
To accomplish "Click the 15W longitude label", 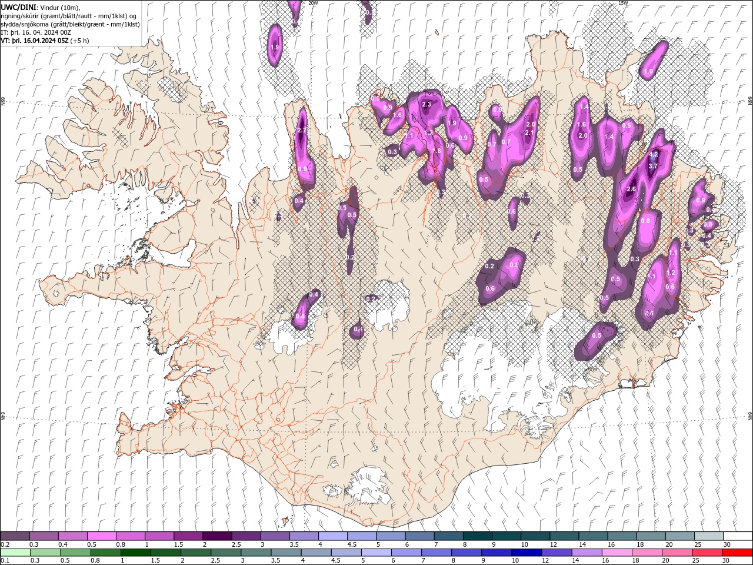I will (x=624, y=3).
